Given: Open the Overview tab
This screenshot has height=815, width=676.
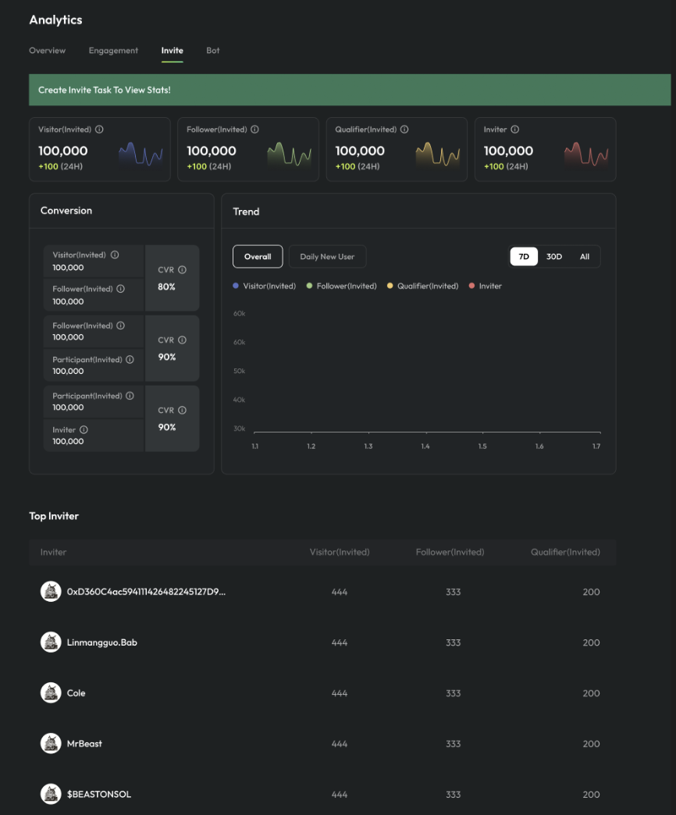Looking at the screenshot, I should pos(48,51).
